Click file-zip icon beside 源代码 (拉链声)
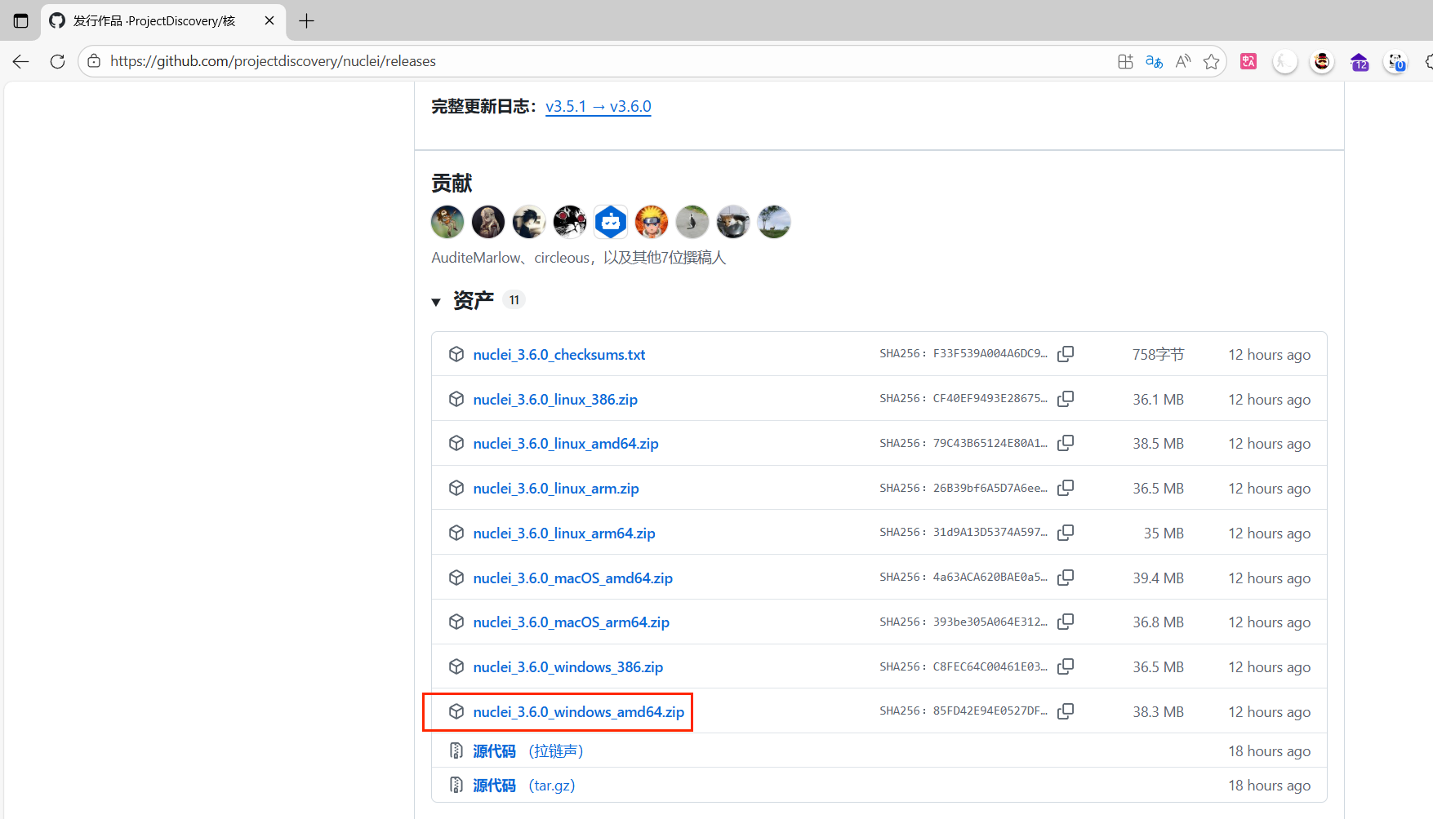This screenshot has height=819, width=1433. [456, 750]
